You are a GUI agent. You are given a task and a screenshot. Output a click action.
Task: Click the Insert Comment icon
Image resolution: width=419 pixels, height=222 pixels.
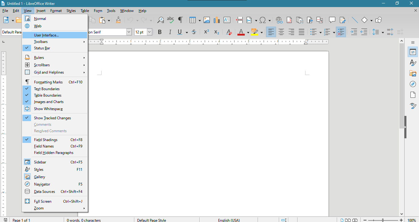click(332, 20)
